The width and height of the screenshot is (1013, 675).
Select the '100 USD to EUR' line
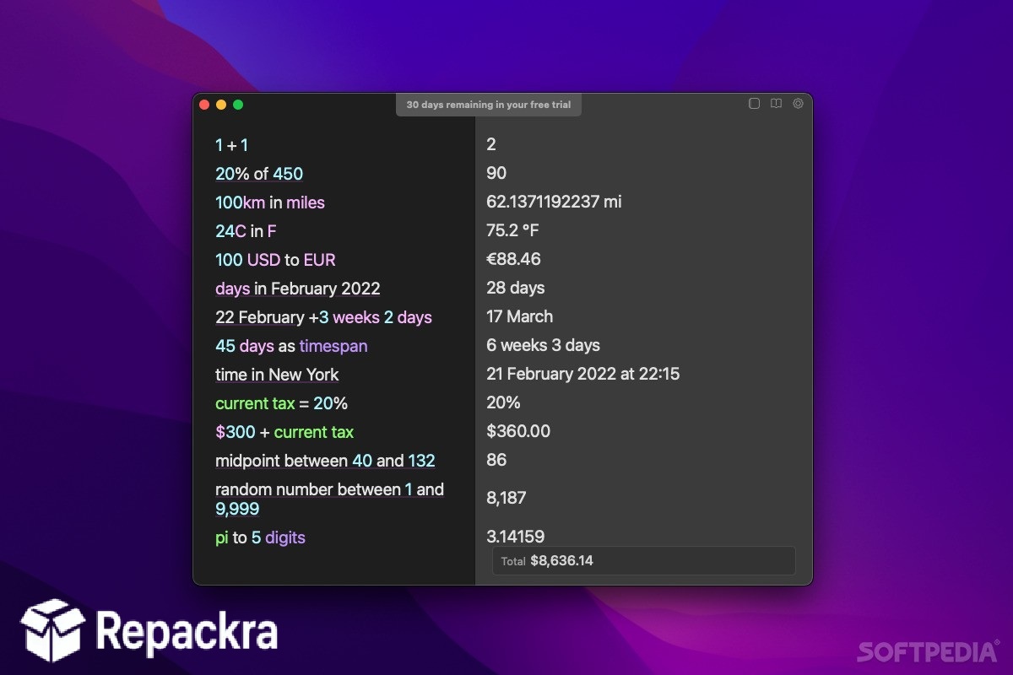pos(275,260)
